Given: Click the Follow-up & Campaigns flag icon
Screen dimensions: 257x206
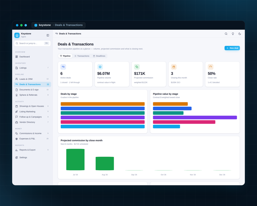Looking at the screenshot, I should [17, 117].
